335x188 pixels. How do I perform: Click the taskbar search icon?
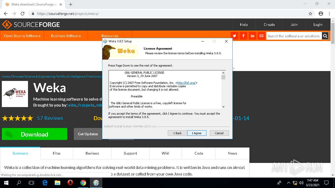click(19, 183)
